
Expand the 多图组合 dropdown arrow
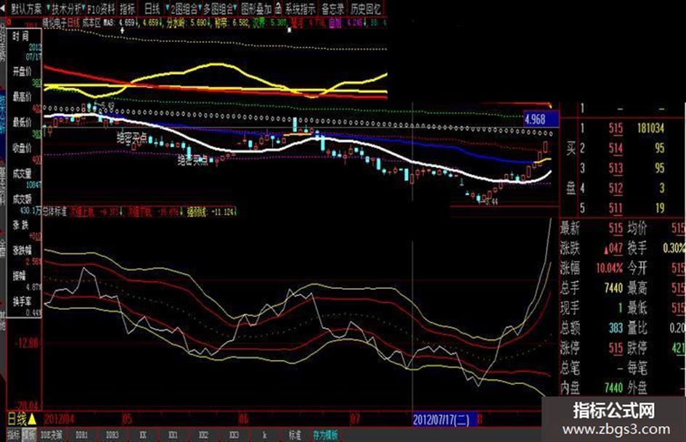pos(200,8)
